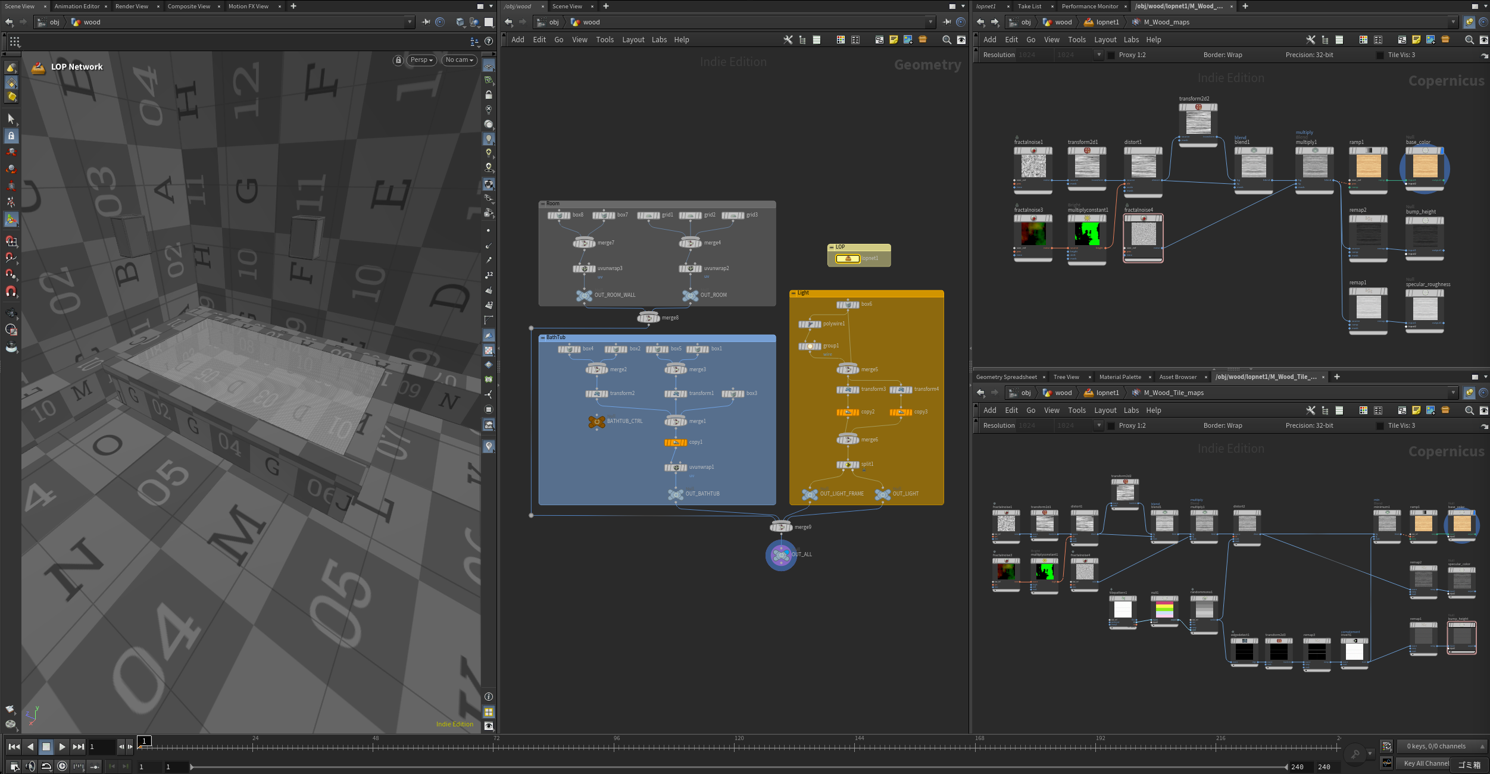
Task: Select the magnet snapping tool in left toolbar
Action: pos(11,292)
